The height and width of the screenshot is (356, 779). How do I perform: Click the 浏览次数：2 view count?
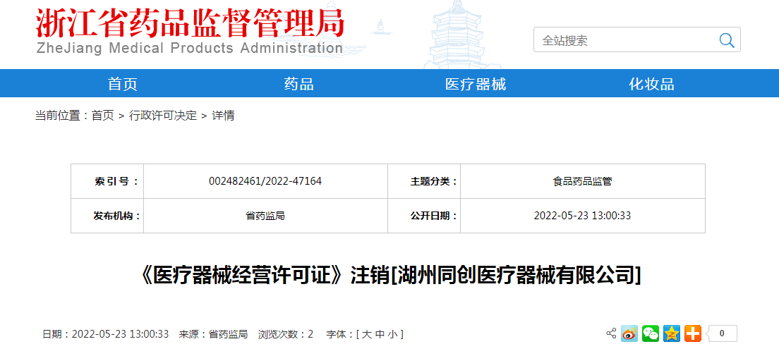pos(286,334)
